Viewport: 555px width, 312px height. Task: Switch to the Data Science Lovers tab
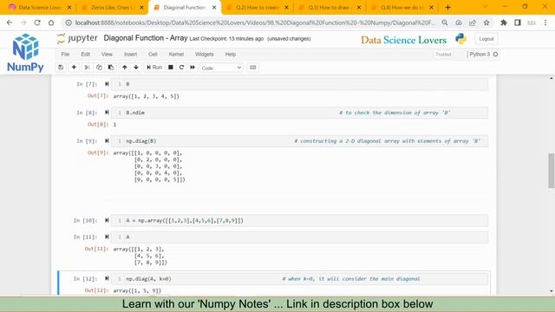(x=40, y=8)
